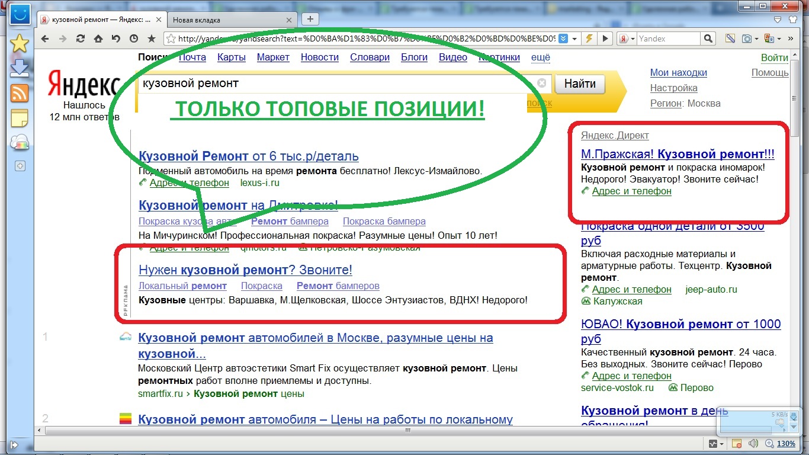Open the translate tool icon
The image size is (809, 455).
pos(769,39)
